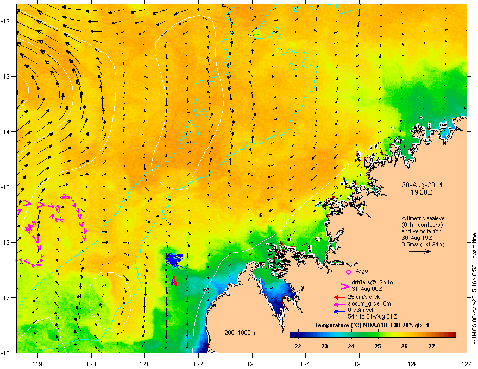Click the 200 1000m depth legend text

pyautogui.click(x=240, y=333)
